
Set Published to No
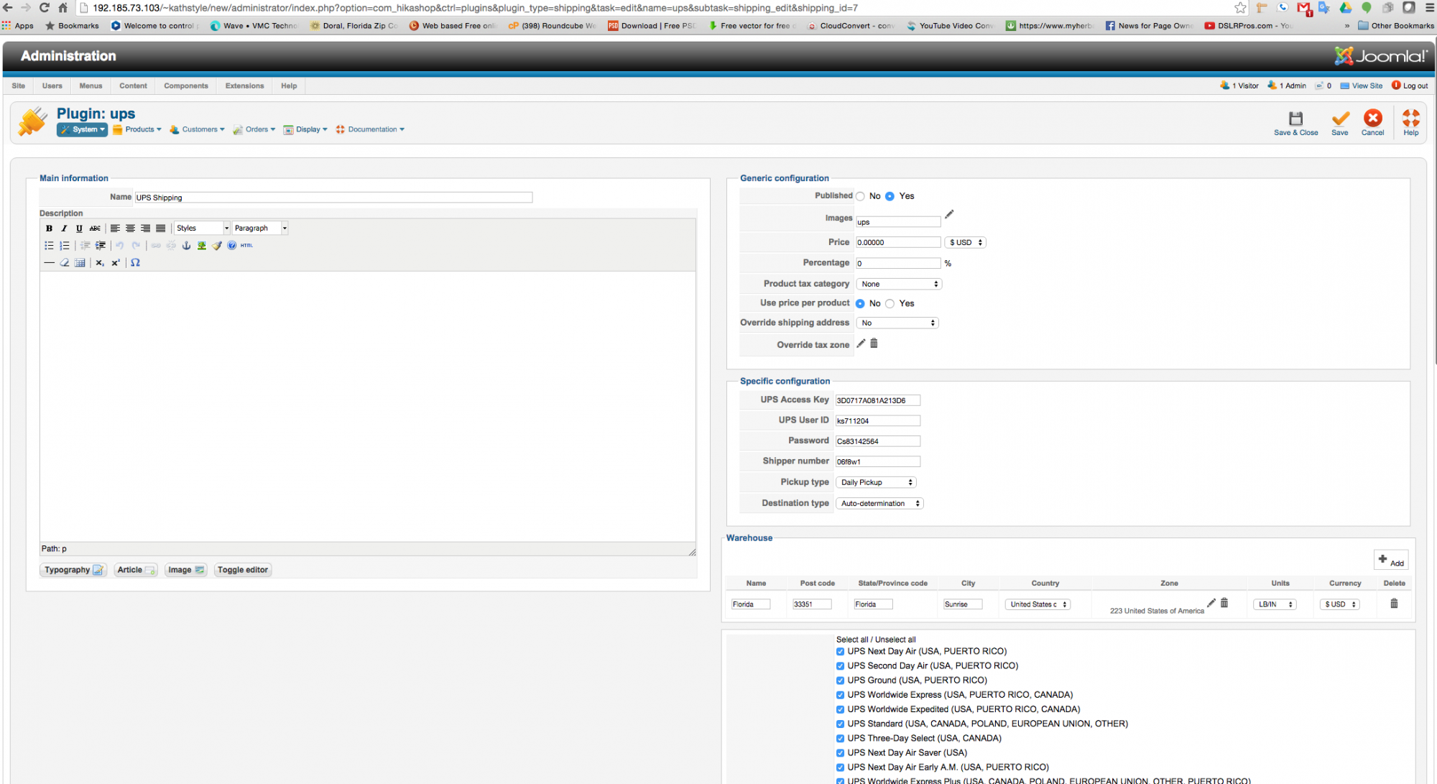(x=860, y=196)
